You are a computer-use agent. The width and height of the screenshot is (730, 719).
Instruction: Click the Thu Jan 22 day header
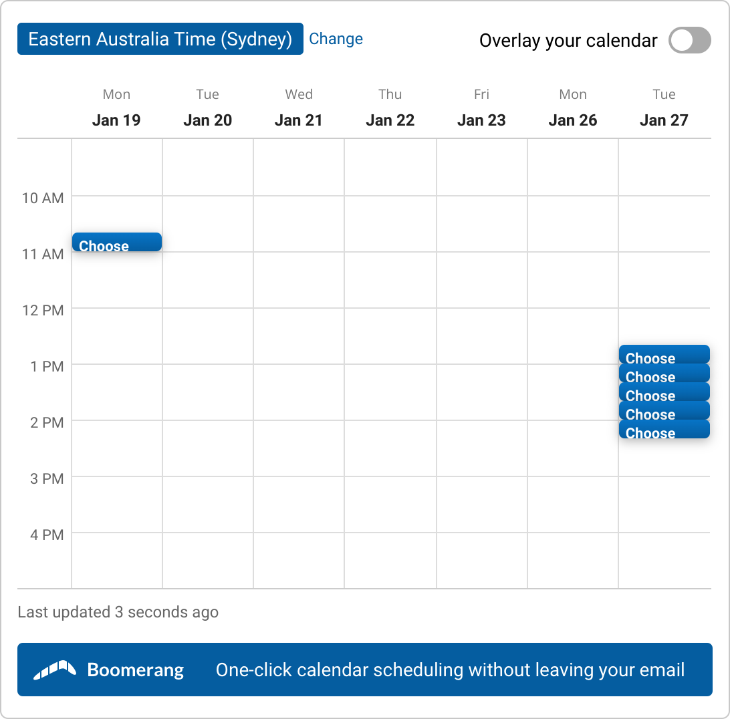click(x=390, y=108)
